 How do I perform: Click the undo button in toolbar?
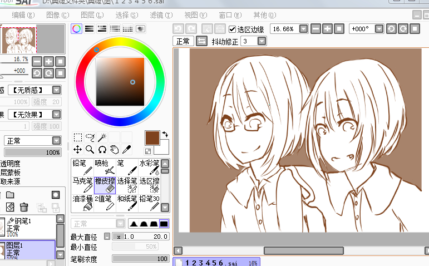coord(179,29)
